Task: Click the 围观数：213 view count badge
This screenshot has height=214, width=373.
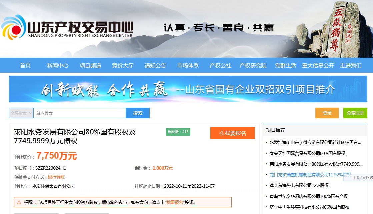Action: pos(178,132)
